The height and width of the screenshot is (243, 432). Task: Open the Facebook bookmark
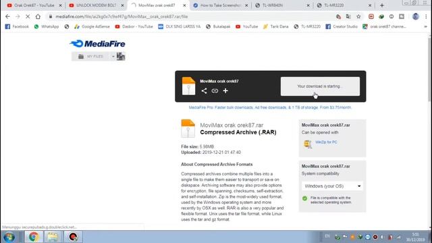(x=17, y=27)
